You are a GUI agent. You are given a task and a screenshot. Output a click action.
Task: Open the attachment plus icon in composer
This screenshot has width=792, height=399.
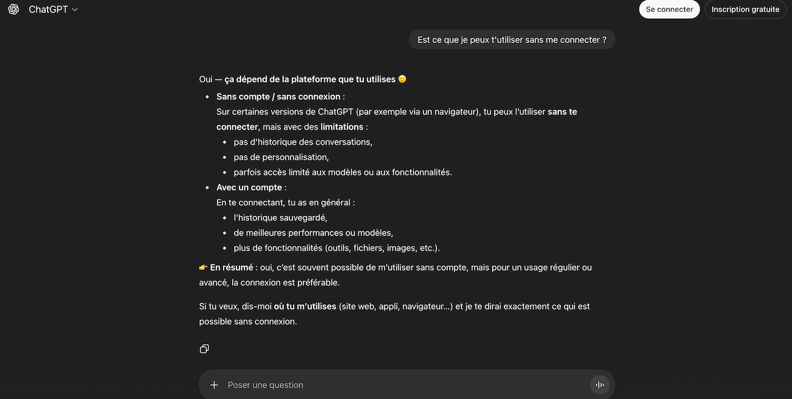coord(214,384)
